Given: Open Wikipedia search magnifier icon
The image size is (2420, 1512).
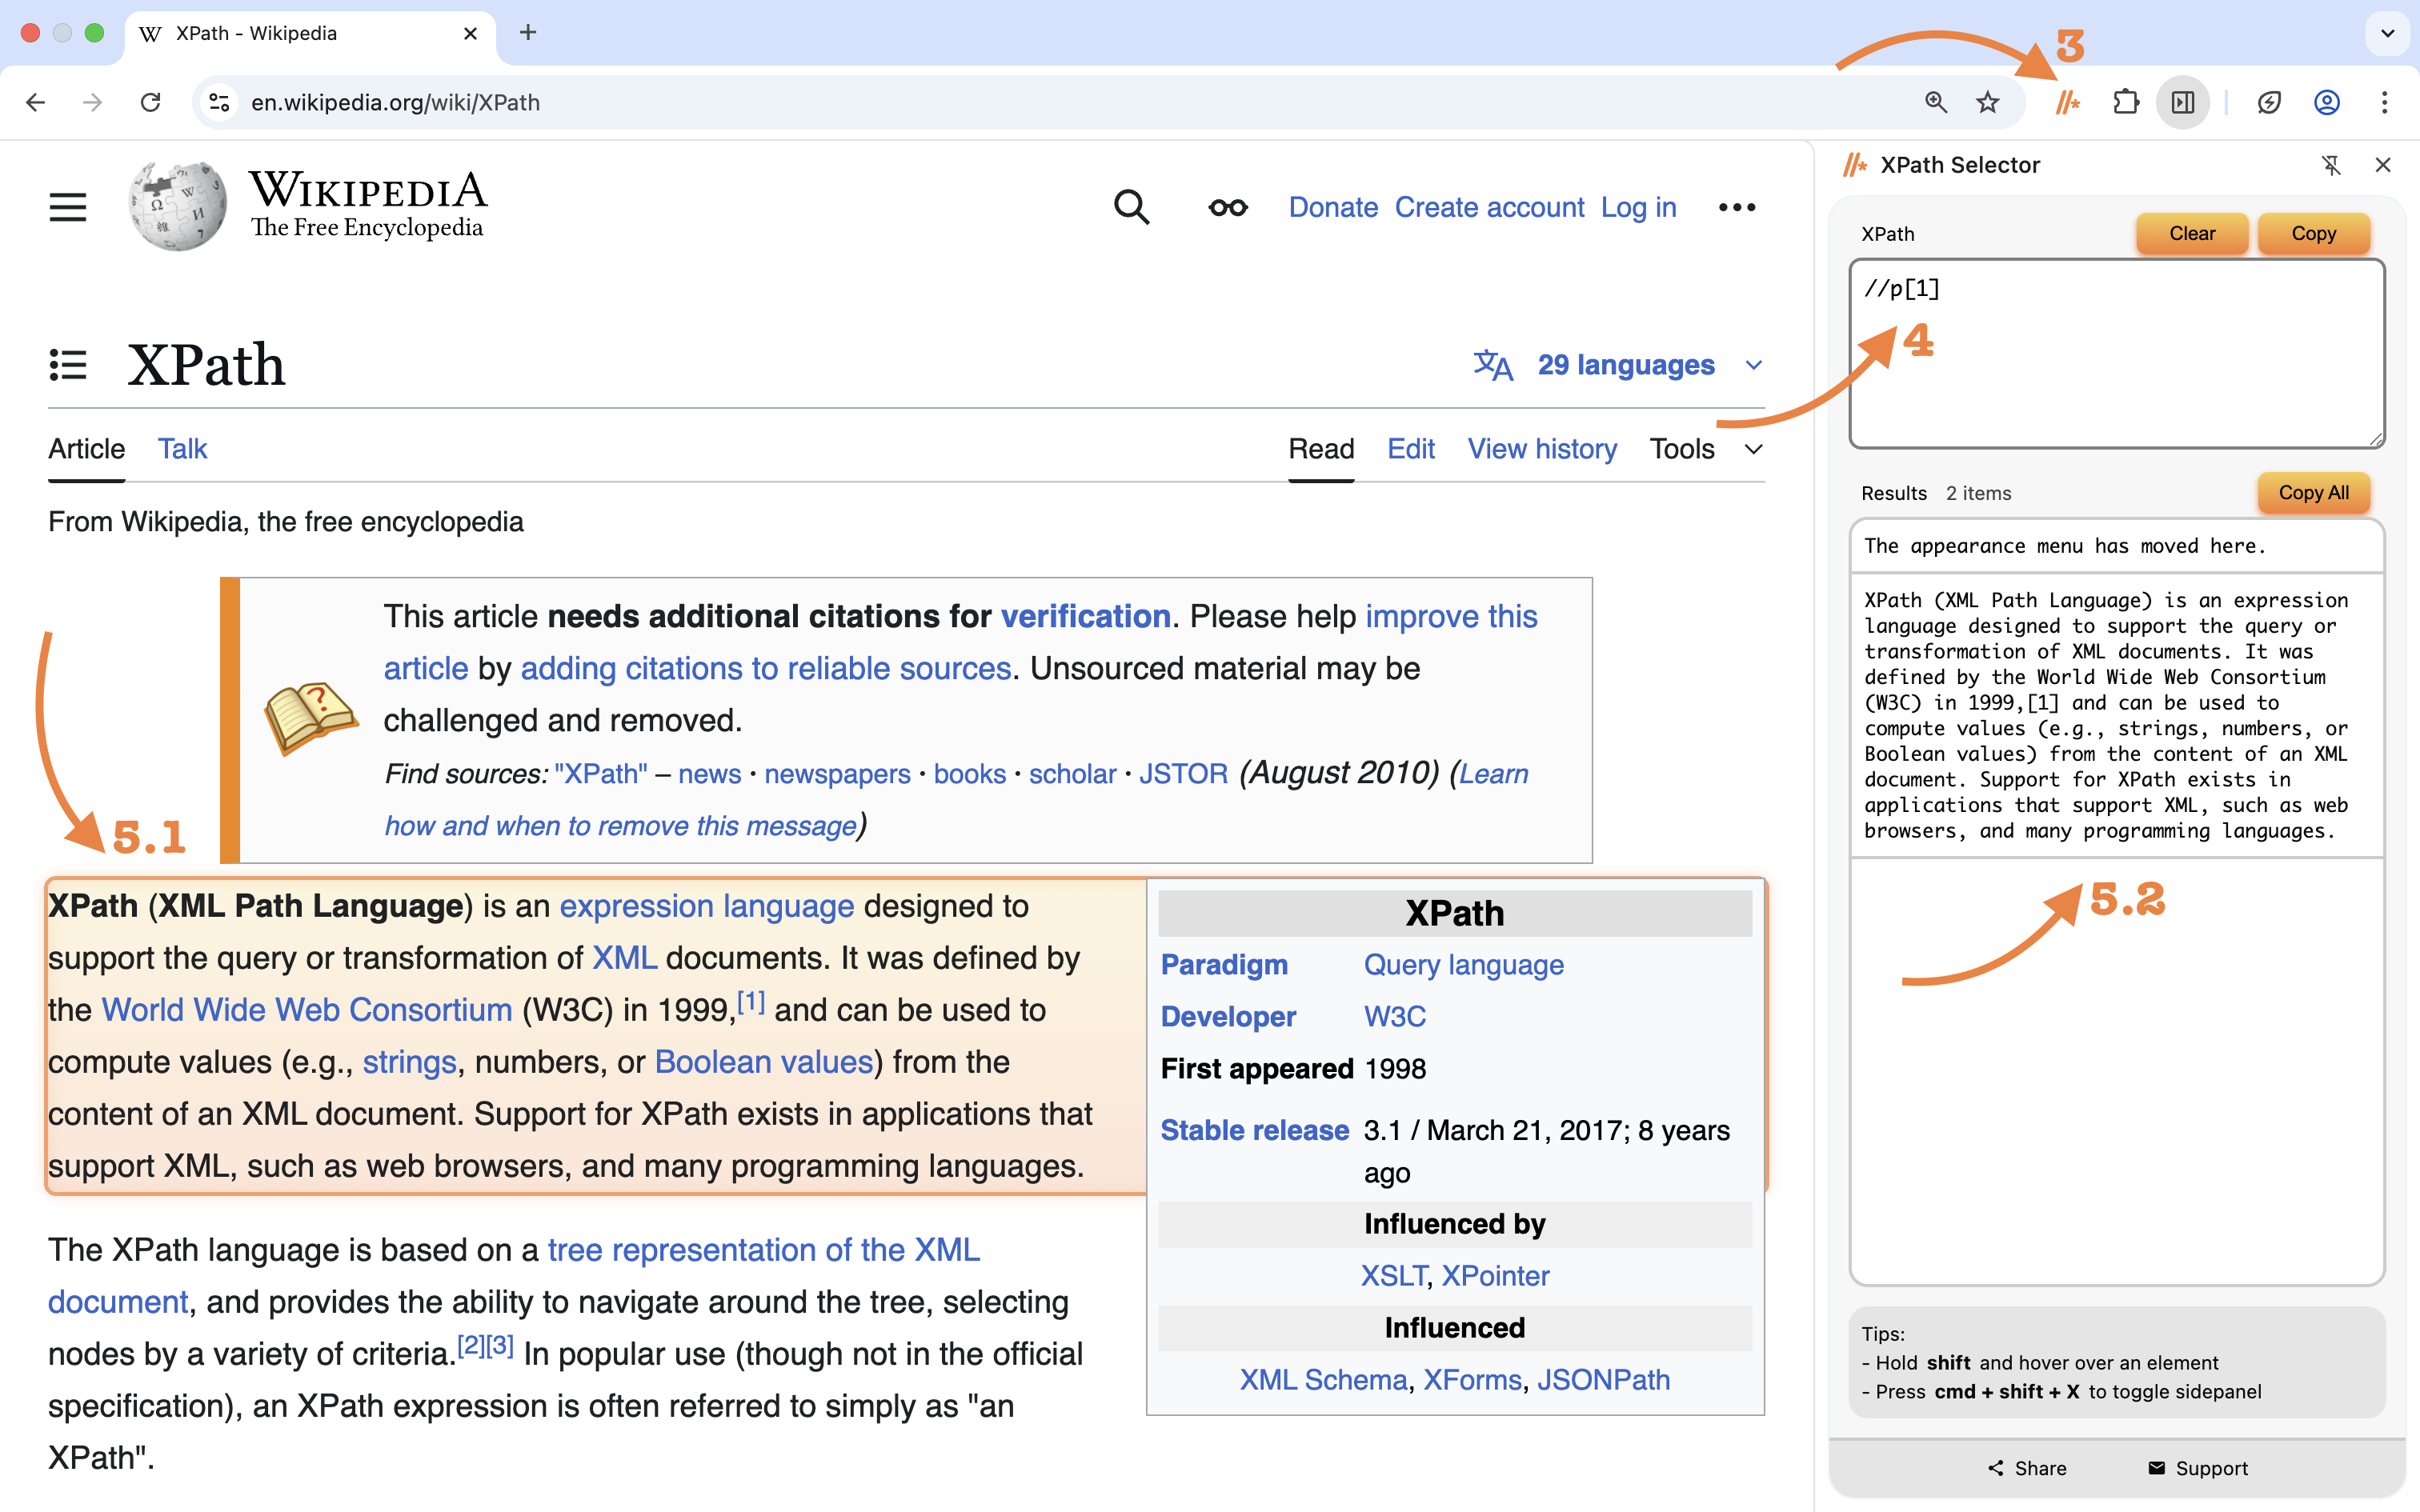Looking at the screenshot, I should pyautogui.click(x=1131, y=207).
